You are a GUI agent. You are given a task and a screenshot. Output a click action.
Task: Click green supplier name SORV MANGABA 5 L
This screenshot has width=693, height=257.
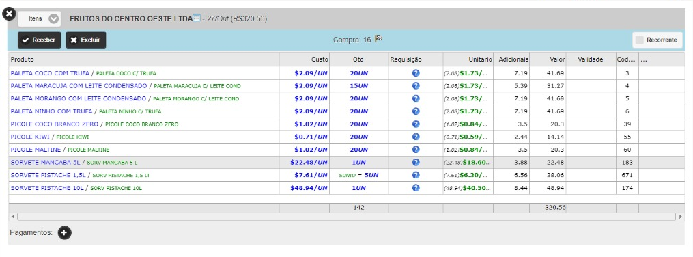pos(112,163)
